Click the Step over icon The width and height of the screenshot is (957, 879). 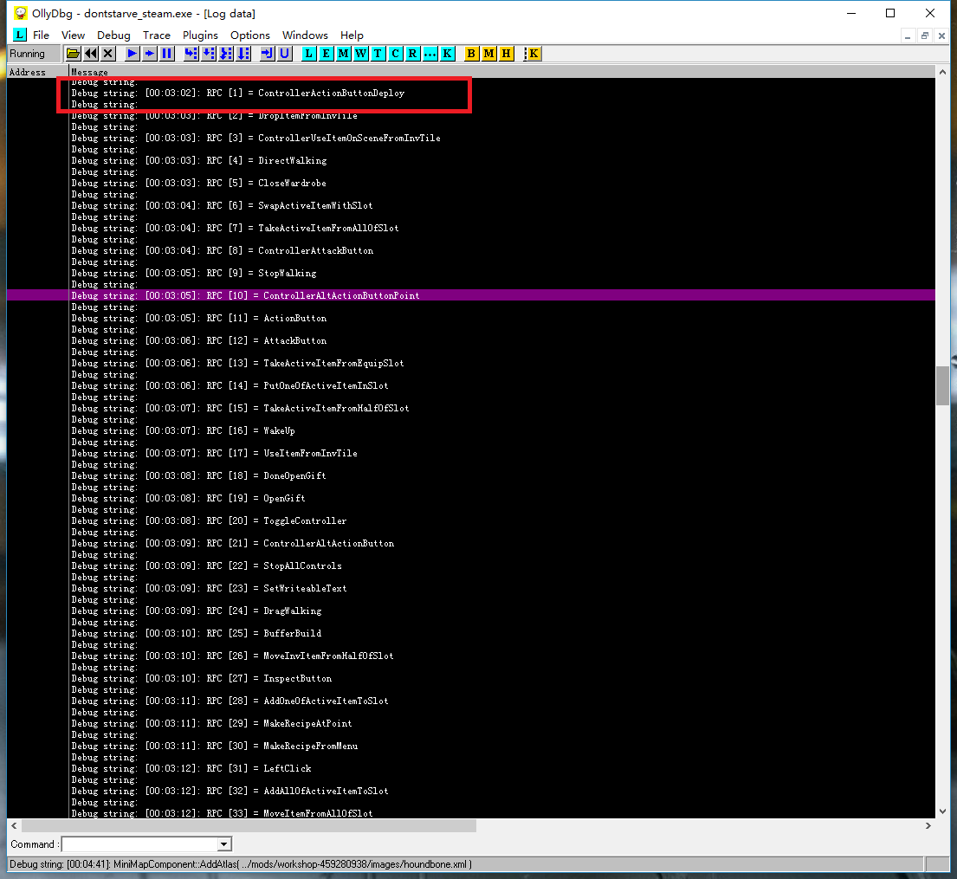209,54
